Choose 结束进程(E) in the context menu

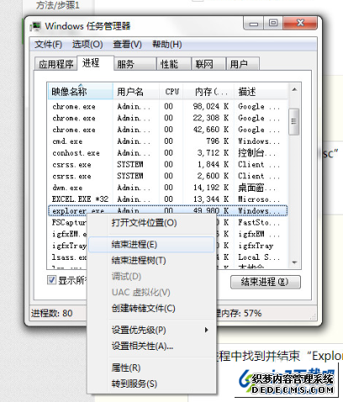(x=151, y=245)
